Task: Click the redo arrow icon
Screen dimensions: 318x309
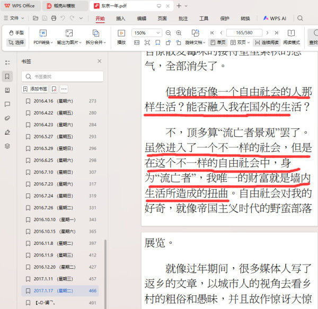Action: pyautogui.click(x=72, y=18)
